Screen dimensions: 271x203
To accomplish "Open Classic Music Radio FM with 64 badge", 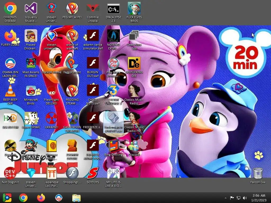I will pyautogui.click(x=134, y=122).
